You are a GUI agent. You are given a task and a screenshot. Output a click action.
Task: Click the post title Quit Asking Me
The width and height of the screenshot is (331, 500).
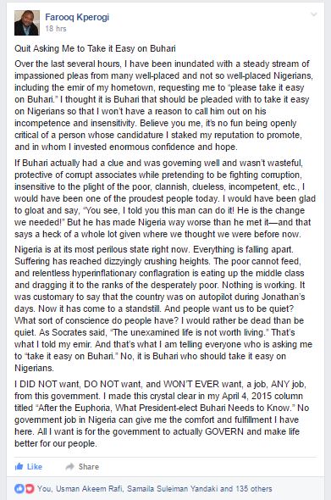95,48
